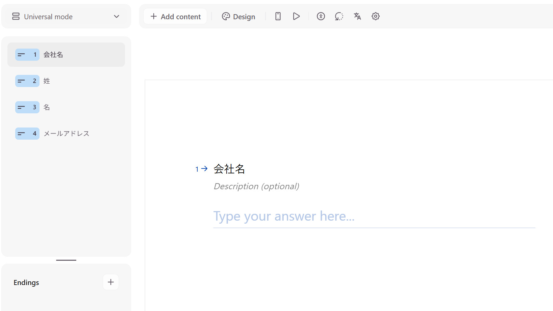The image size is (553, 311).
Task: Select question 1 会社名 in sidebar
Action: pyautogui.click(x=66, y=55)
